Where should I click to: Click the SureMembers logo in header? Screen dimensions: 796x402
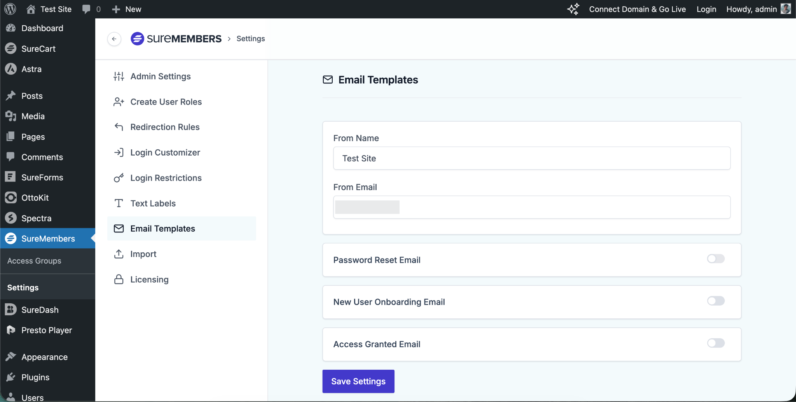click(x=176, y=39)
